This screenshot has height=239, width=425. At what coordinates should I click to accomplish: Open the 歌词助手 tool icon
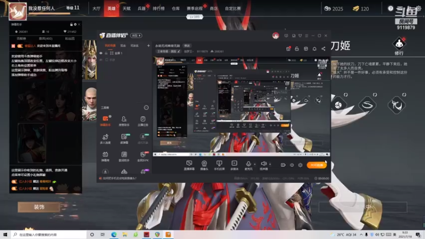coord(124,156)
